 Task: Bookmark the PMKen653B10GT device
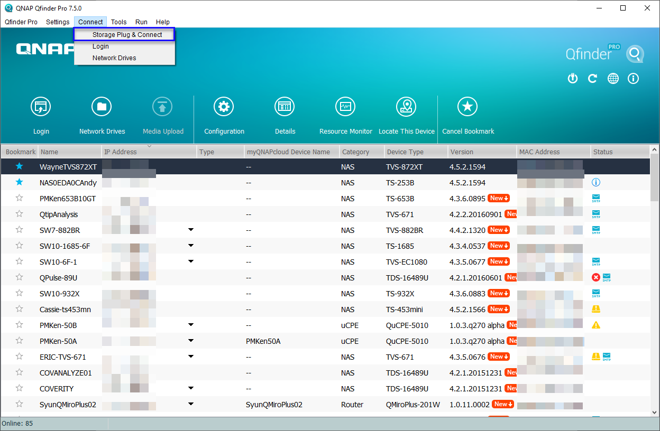[x=20, y=198]
